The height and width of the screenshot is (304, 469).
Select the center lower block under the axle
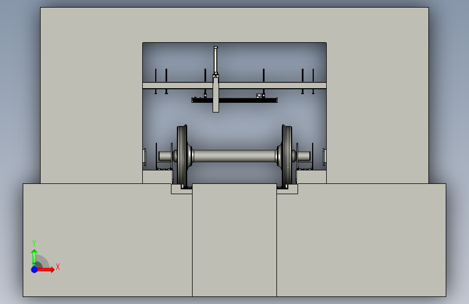tap(235, 240)
